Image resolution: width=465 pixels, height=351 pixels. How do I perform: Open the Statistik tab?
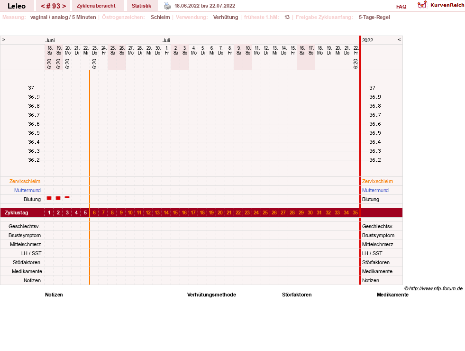click(x=141, y=6)
